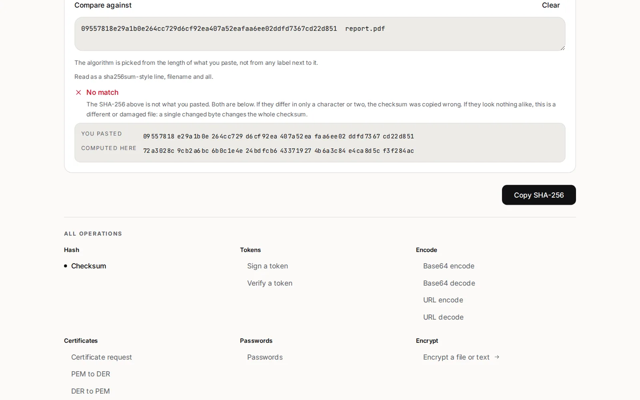Click the Hash category heading

pos(72,250)
